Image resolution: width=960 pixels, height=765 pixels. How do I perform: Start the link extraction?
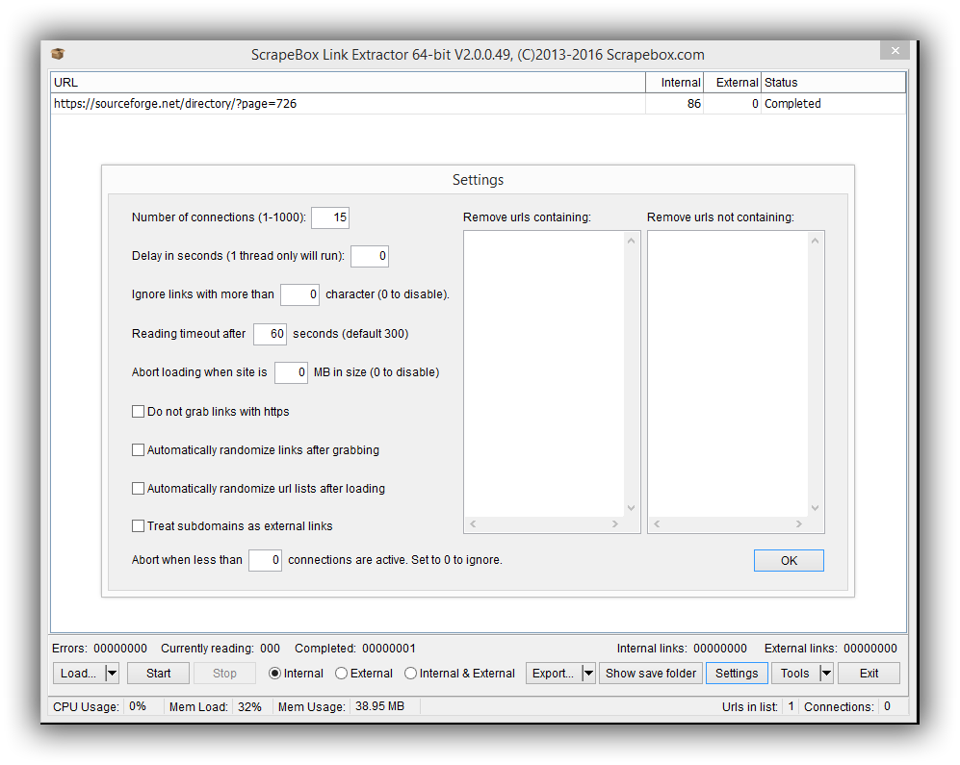(159, 674)
